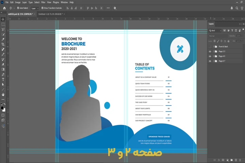Open the Auto-Select Layer dropdown
This screenshot has width=245, height=163.
pos(35,8)
